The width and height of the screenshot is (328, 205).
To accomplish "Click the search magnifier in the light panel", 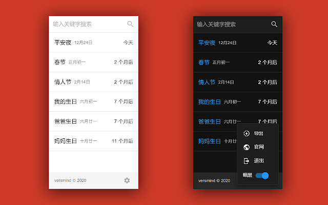I will point(130,24).
